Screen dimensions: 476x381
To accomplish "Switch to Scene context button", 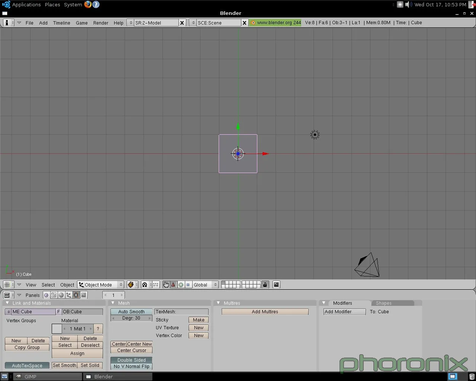I will point(84,295).
